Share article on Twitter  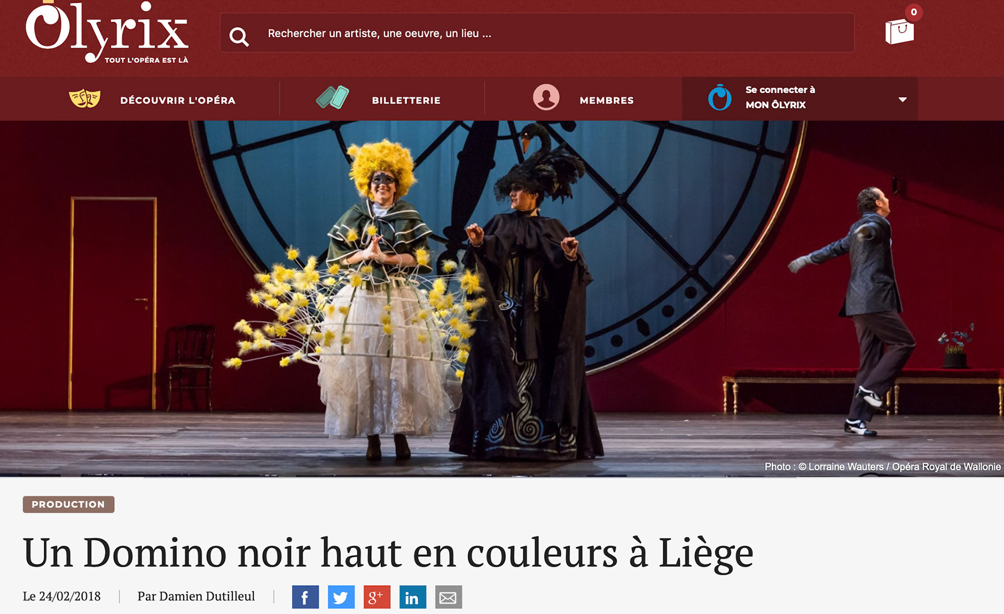point(341,597)
